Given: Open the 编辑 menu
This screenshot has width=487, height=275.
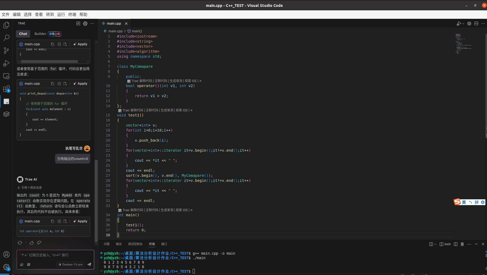Looking at the screenshot, I should [17, 15].
